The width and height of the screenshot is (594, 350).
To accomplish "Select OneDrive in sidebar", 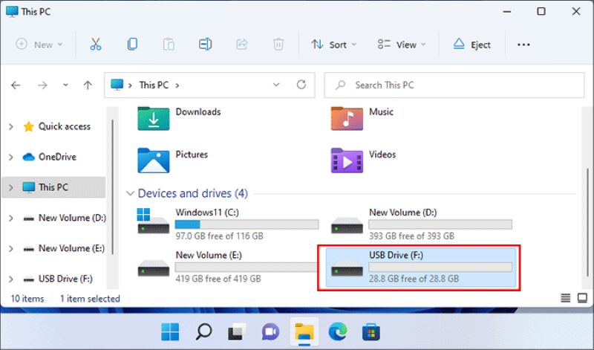I will coord(50,157).
